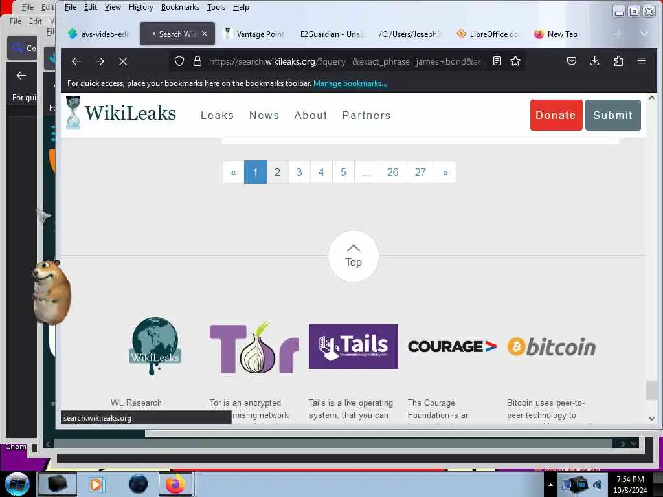
Task: Switch to Vantage Point tab
Action: pos(255,34)
